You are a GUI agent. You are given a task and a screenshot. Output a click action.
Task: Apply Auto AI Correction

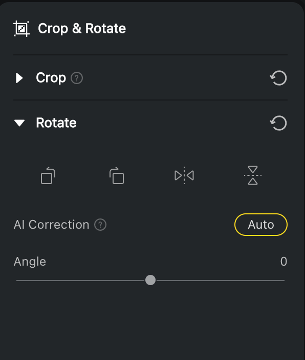coord(261,225)
